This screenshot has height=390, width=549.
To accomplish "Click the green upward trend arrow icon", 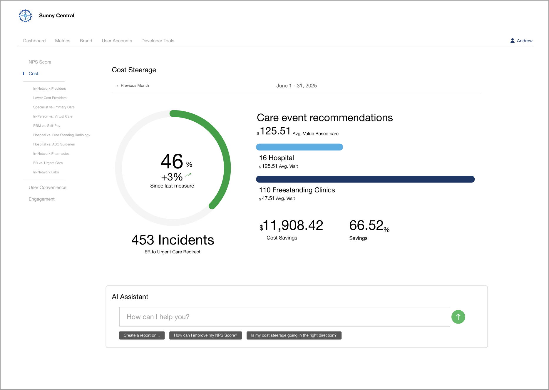I will 188,175.
